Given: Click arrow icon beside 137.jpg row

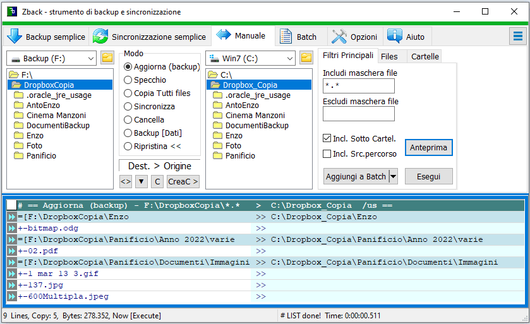Looking at the screenshot, I should point(12,285).
